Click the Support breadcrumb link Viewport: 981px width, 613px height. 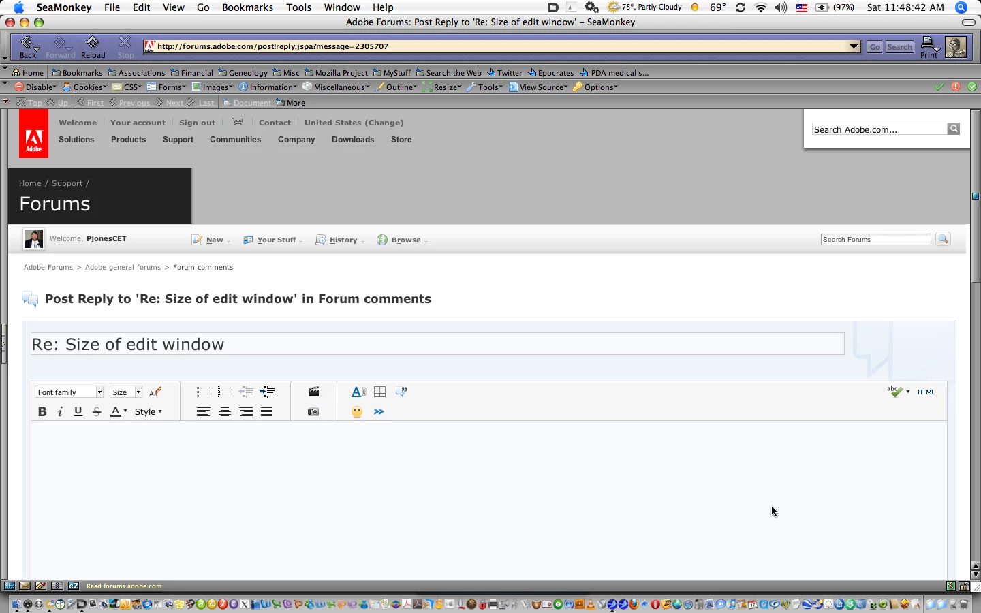pos(67,183)
